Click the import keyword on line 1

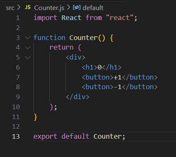coord(45,18)
